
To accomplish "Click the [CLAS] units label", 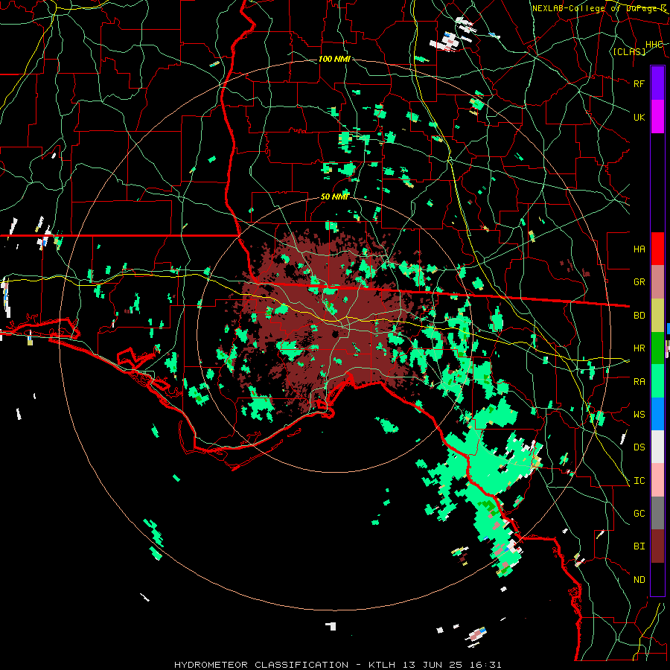I will (x=629, y=51).
